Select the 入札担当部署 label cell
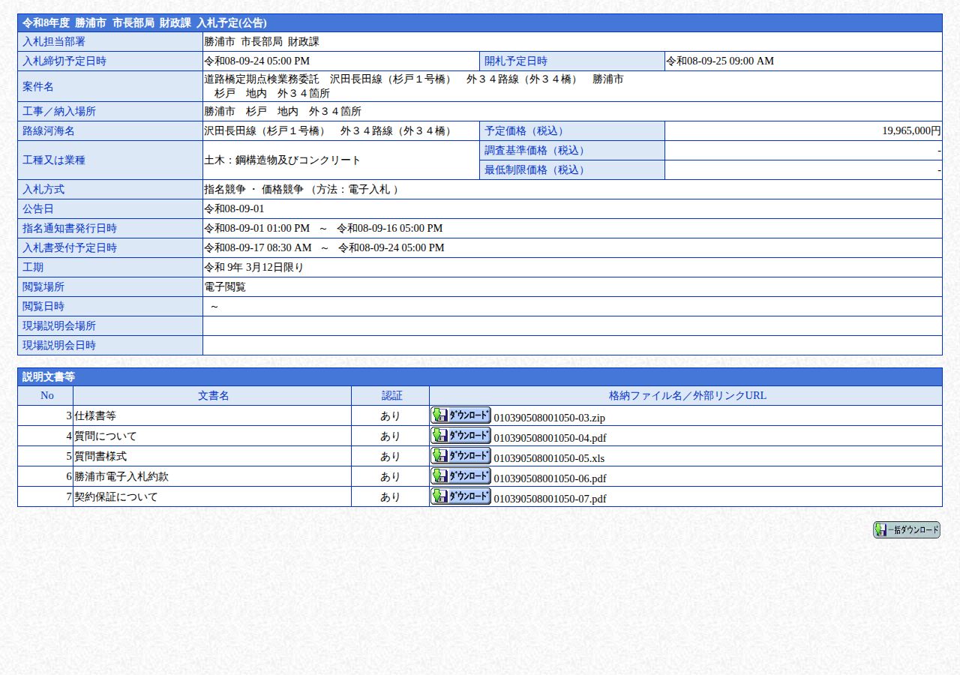The height and width of the screenshot is (675, 960). 110,42
